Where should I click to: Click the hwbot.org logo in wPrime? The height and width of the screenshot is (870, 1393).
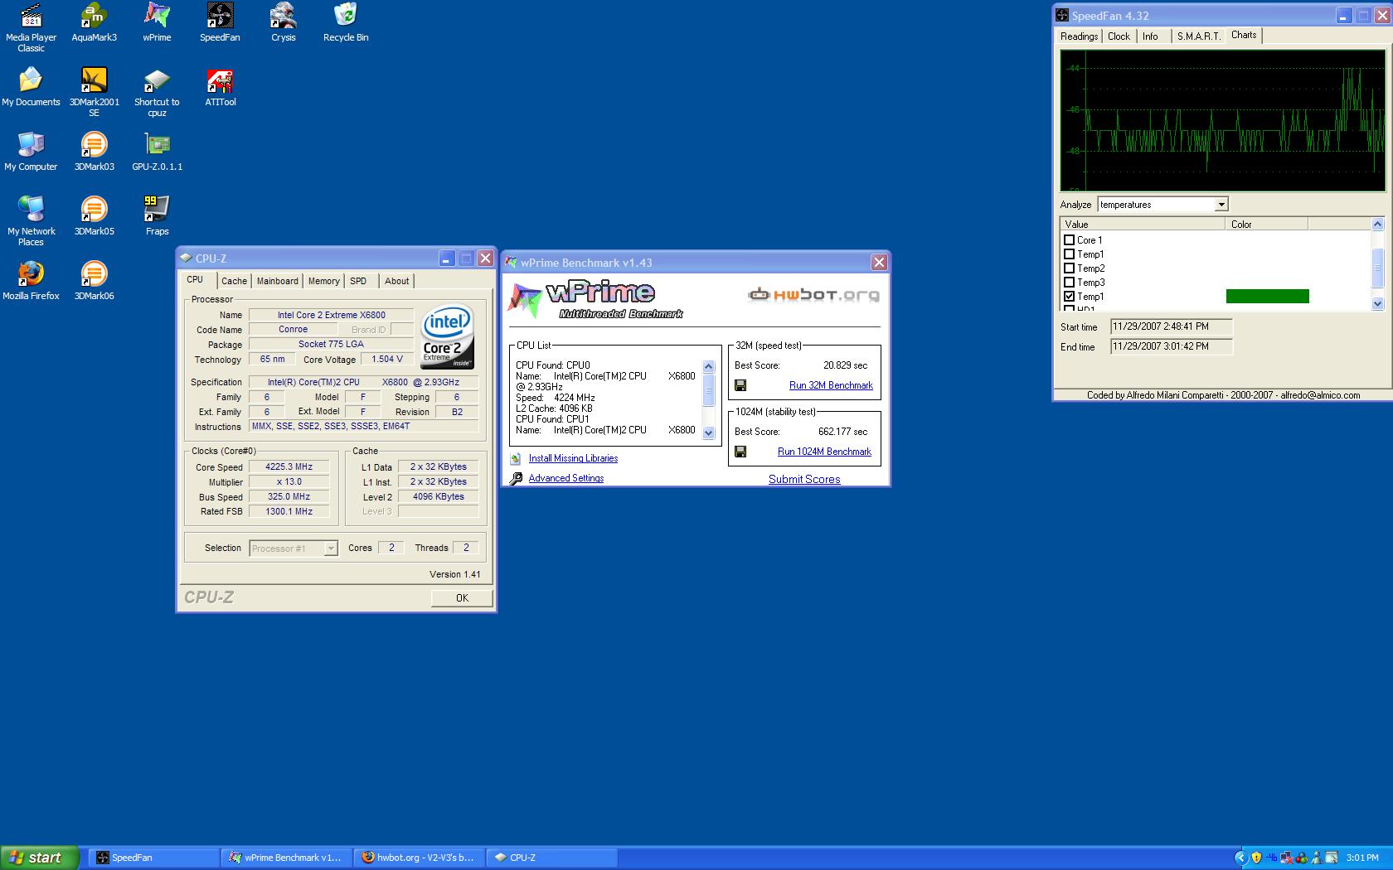pyautogui.click(x=813, y=294)
